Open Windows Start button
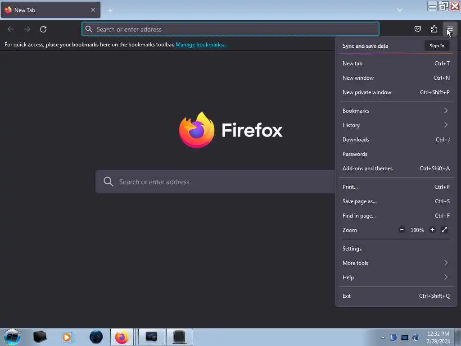461x346 pixels. click(x=12, y=337)
